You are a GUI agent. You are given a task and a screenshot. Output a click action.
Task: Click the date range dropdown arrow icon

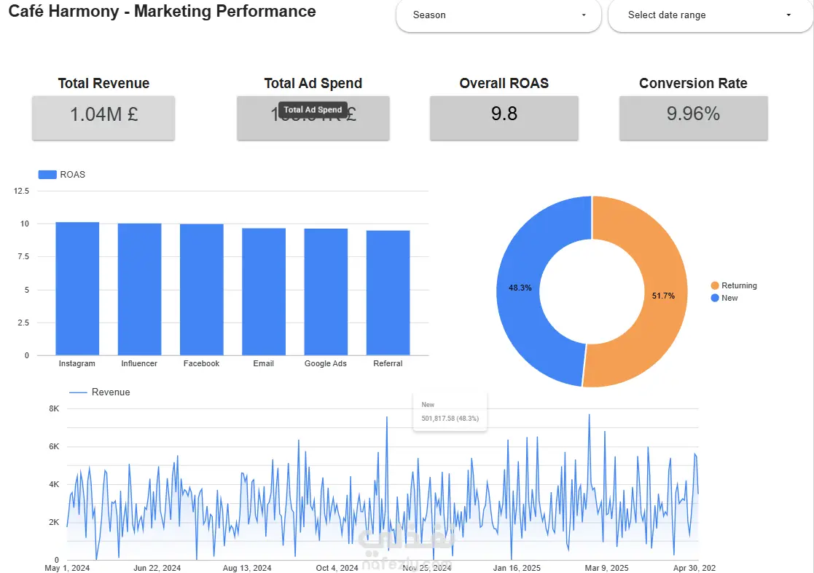pyautogui.click(x=788, y=15)
